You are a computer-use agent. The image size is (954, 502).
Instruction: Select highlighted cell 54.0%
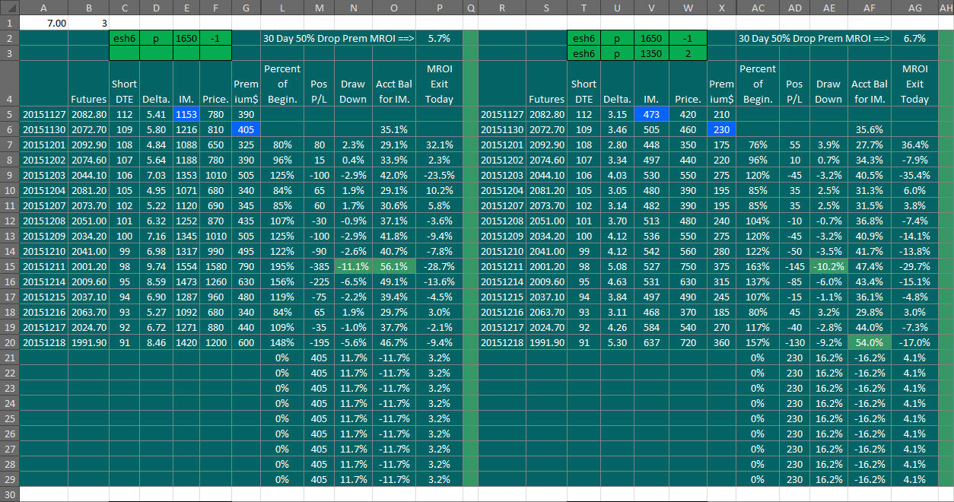point(870,342)
